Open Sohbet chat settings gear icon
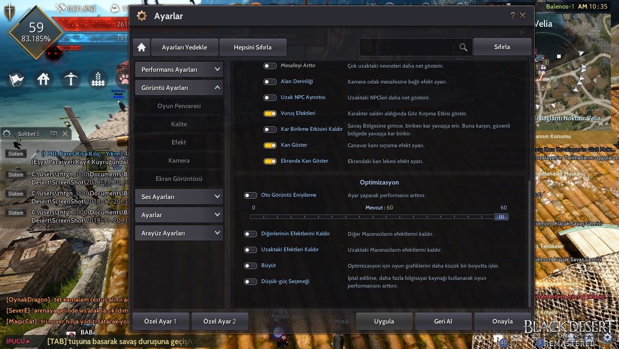The width and height of the screenshot is (619, 349). (7, 134)
